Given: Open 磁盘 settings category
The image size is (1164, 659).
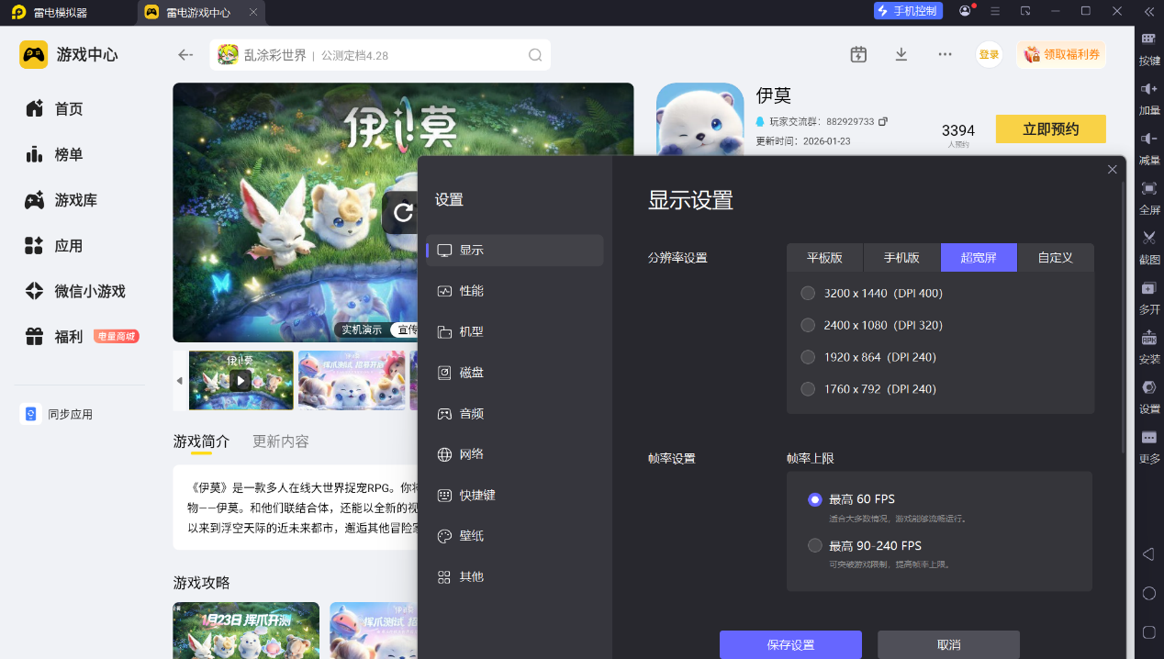Looking at the screenshot, I should [x=515, y=373].
